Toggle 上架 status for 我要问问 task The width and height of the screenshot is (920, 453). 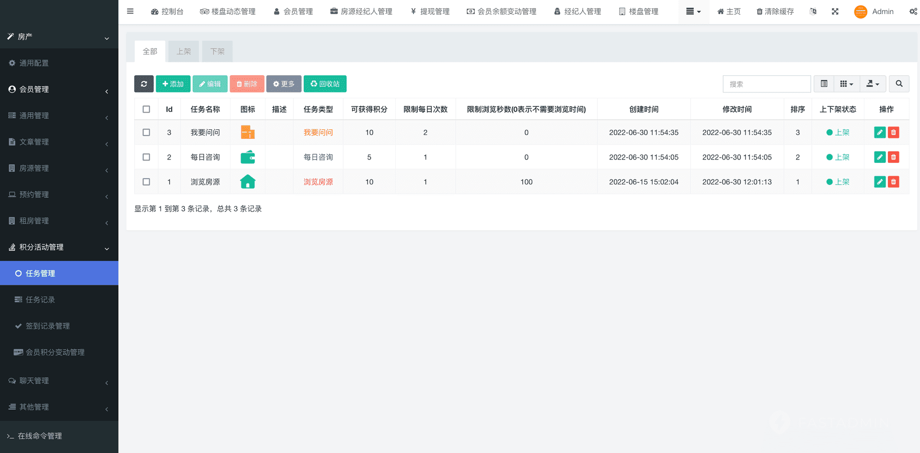(x=838, y=133)
